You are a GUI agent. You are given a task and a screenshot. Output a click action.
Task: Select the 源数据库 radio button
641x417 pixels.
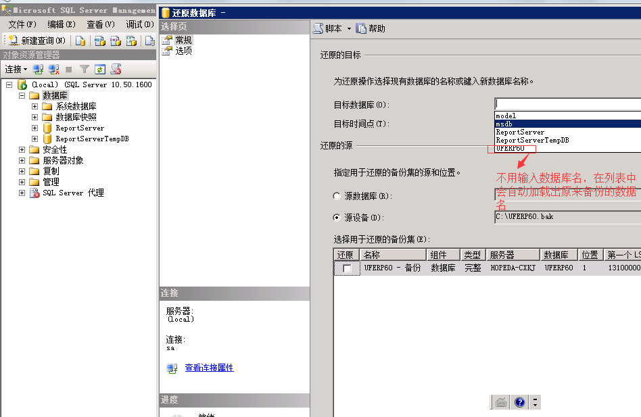click(x=337, y=197)
